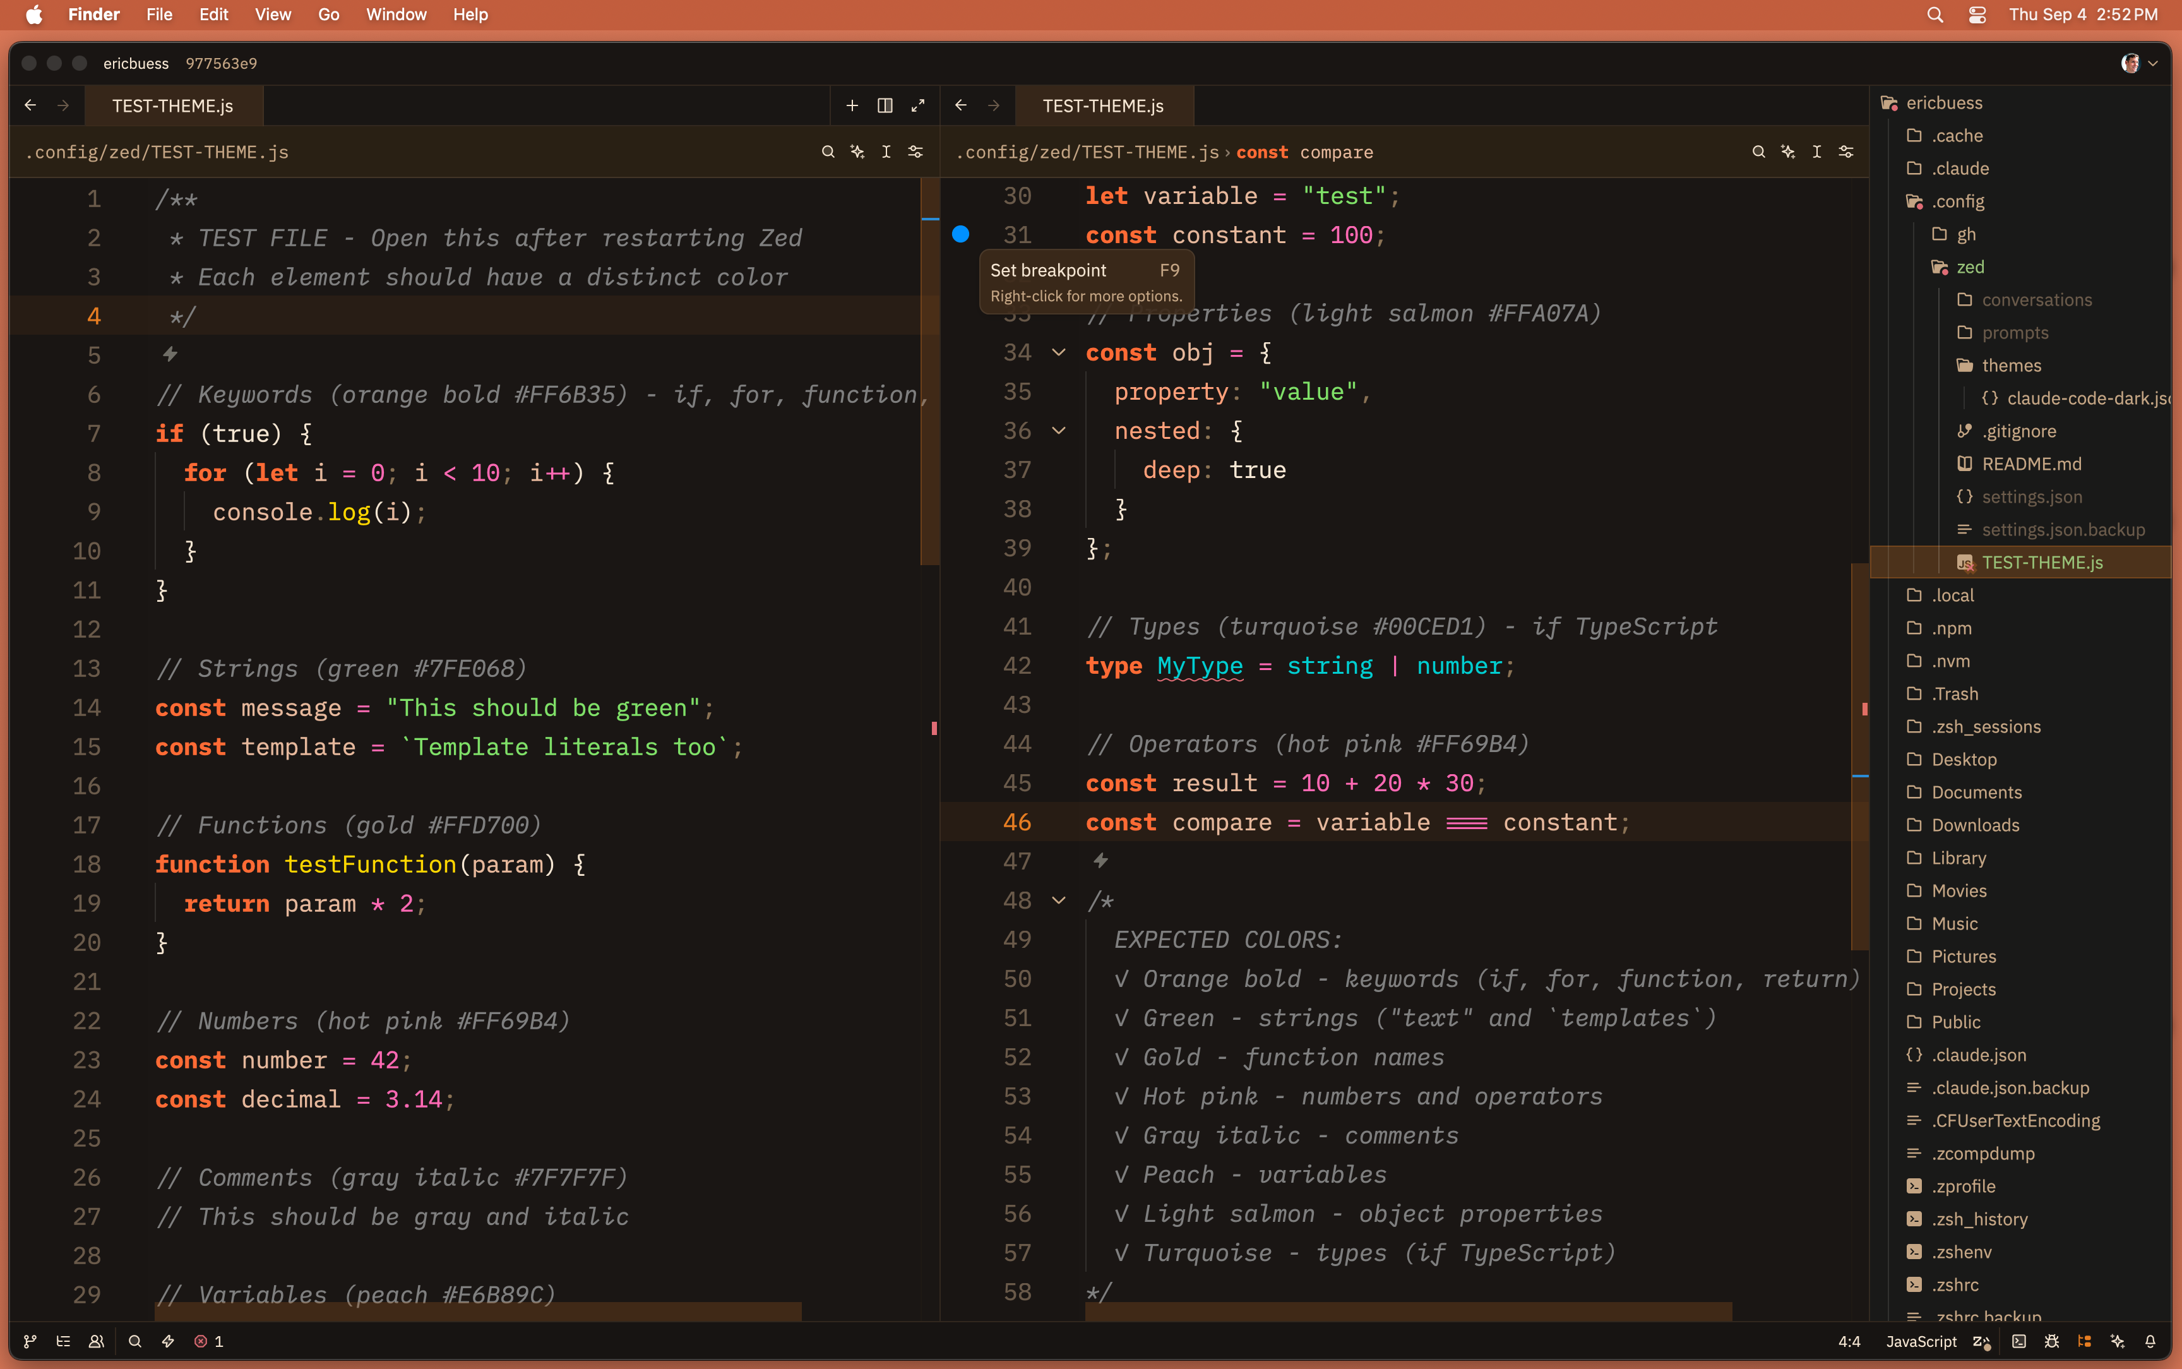Open project search from status bar magnifier
This screenshot has height=1369, width=2182.
[135, 1341]
